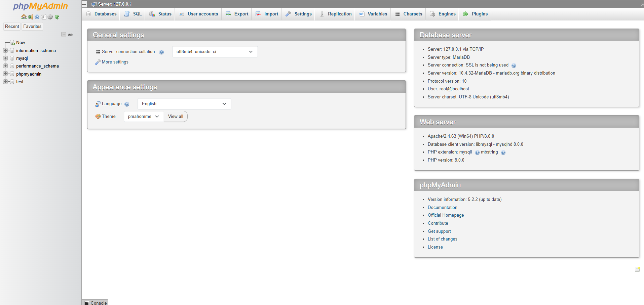Open the Export tab
644x305 pixels.
tap(237, 14)
